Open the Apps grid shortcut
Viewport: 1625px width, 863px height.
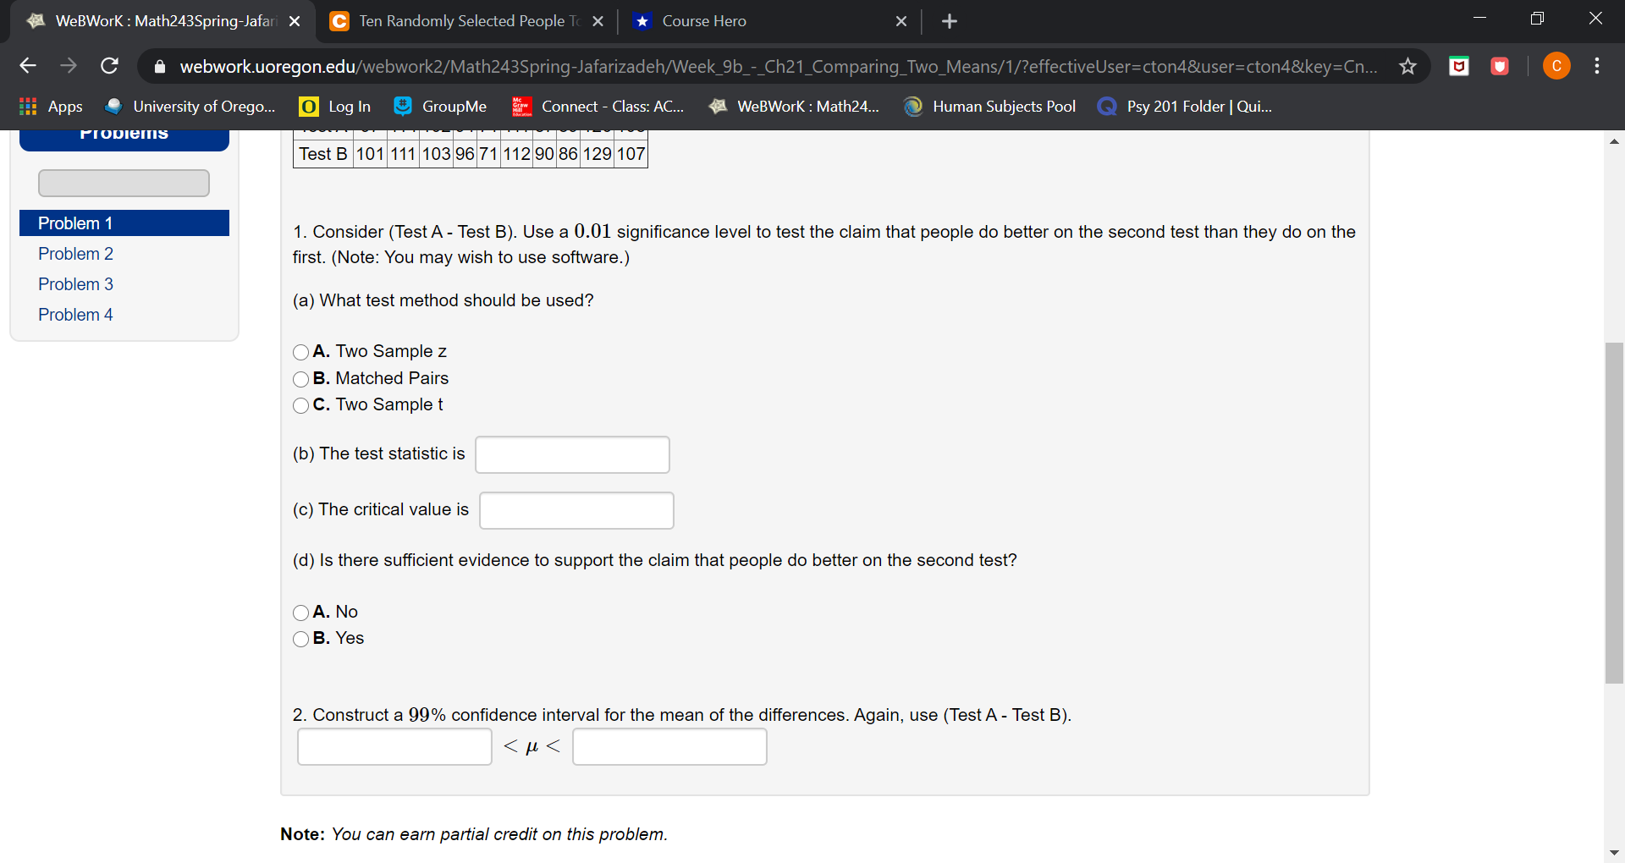pos(51,107)
